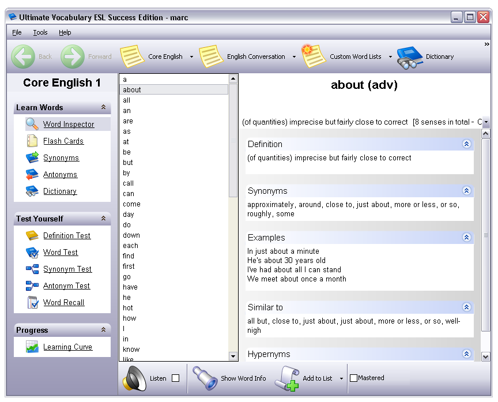Select the word 'come' in list
This screenshot has width=498, height=402.
click(x=174, y=204)
